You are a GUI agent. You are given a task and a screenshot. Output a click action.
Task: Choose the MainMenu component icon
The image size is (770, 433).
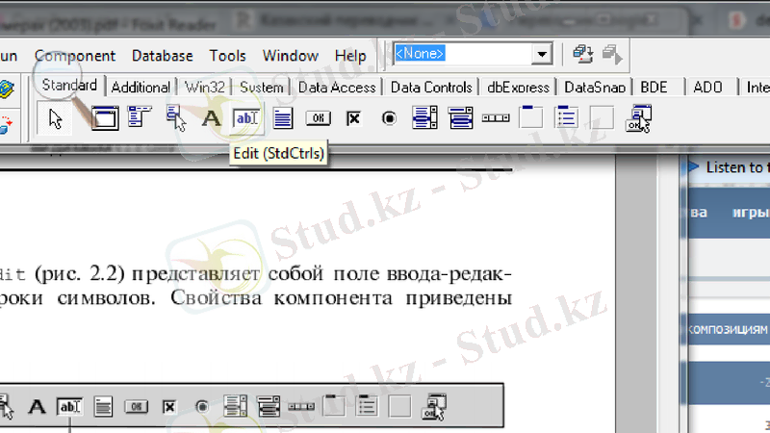[x=140, y=117]
